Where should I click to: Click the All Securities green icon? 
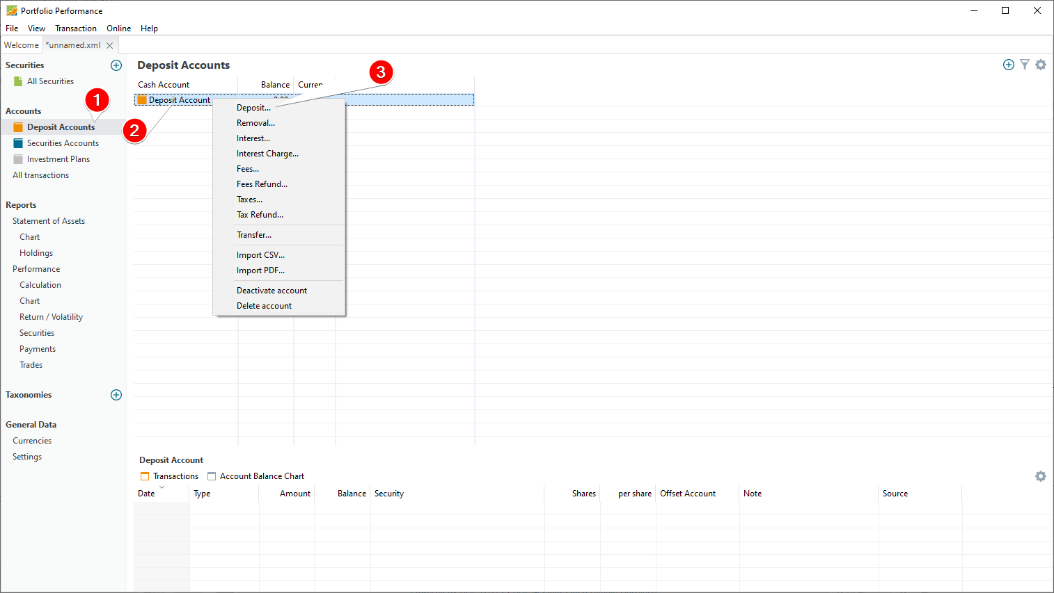(18, 81)
